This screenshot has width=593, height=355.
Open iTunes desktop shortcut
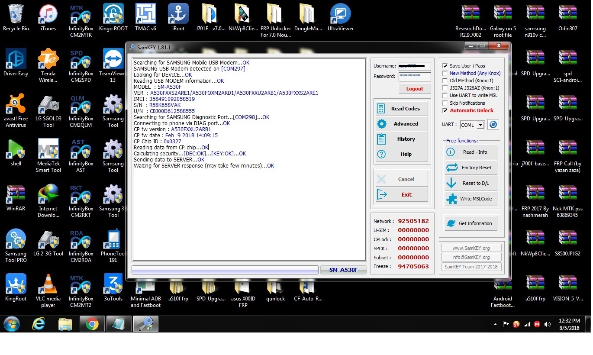[x=48, y=18]
